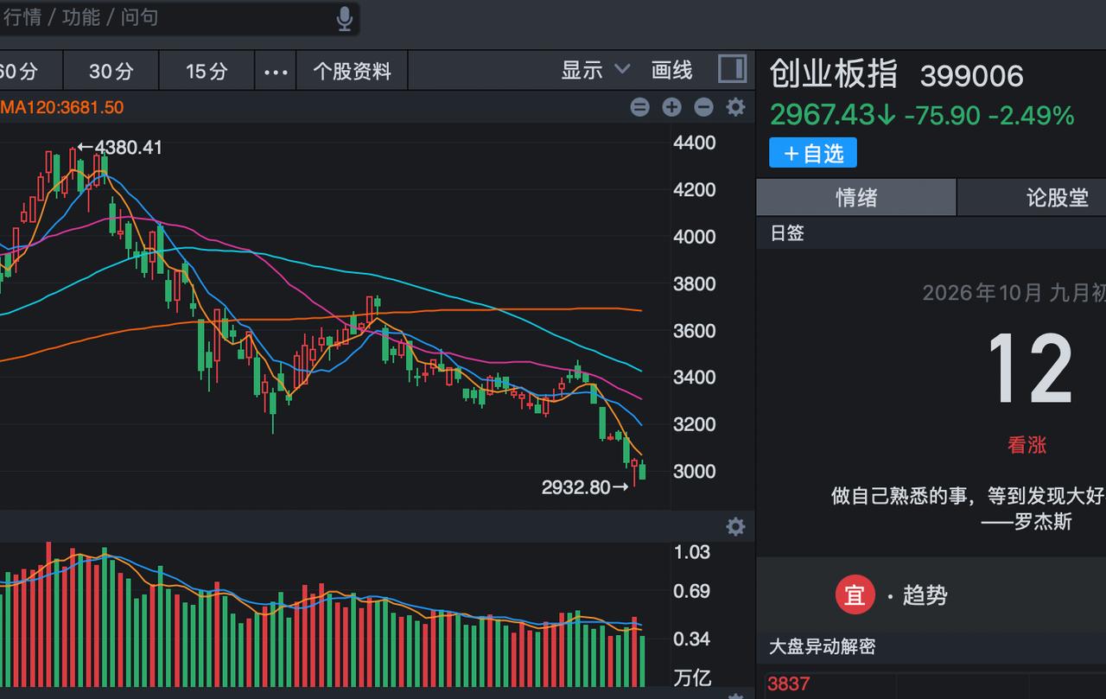Screen dimensions: 1106x699
Task: Click the 日签 section header
Action: (787, 232)
